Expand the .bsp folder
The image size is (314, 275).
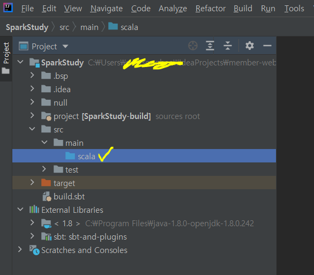pyautogui.click(x=32, y=75)
